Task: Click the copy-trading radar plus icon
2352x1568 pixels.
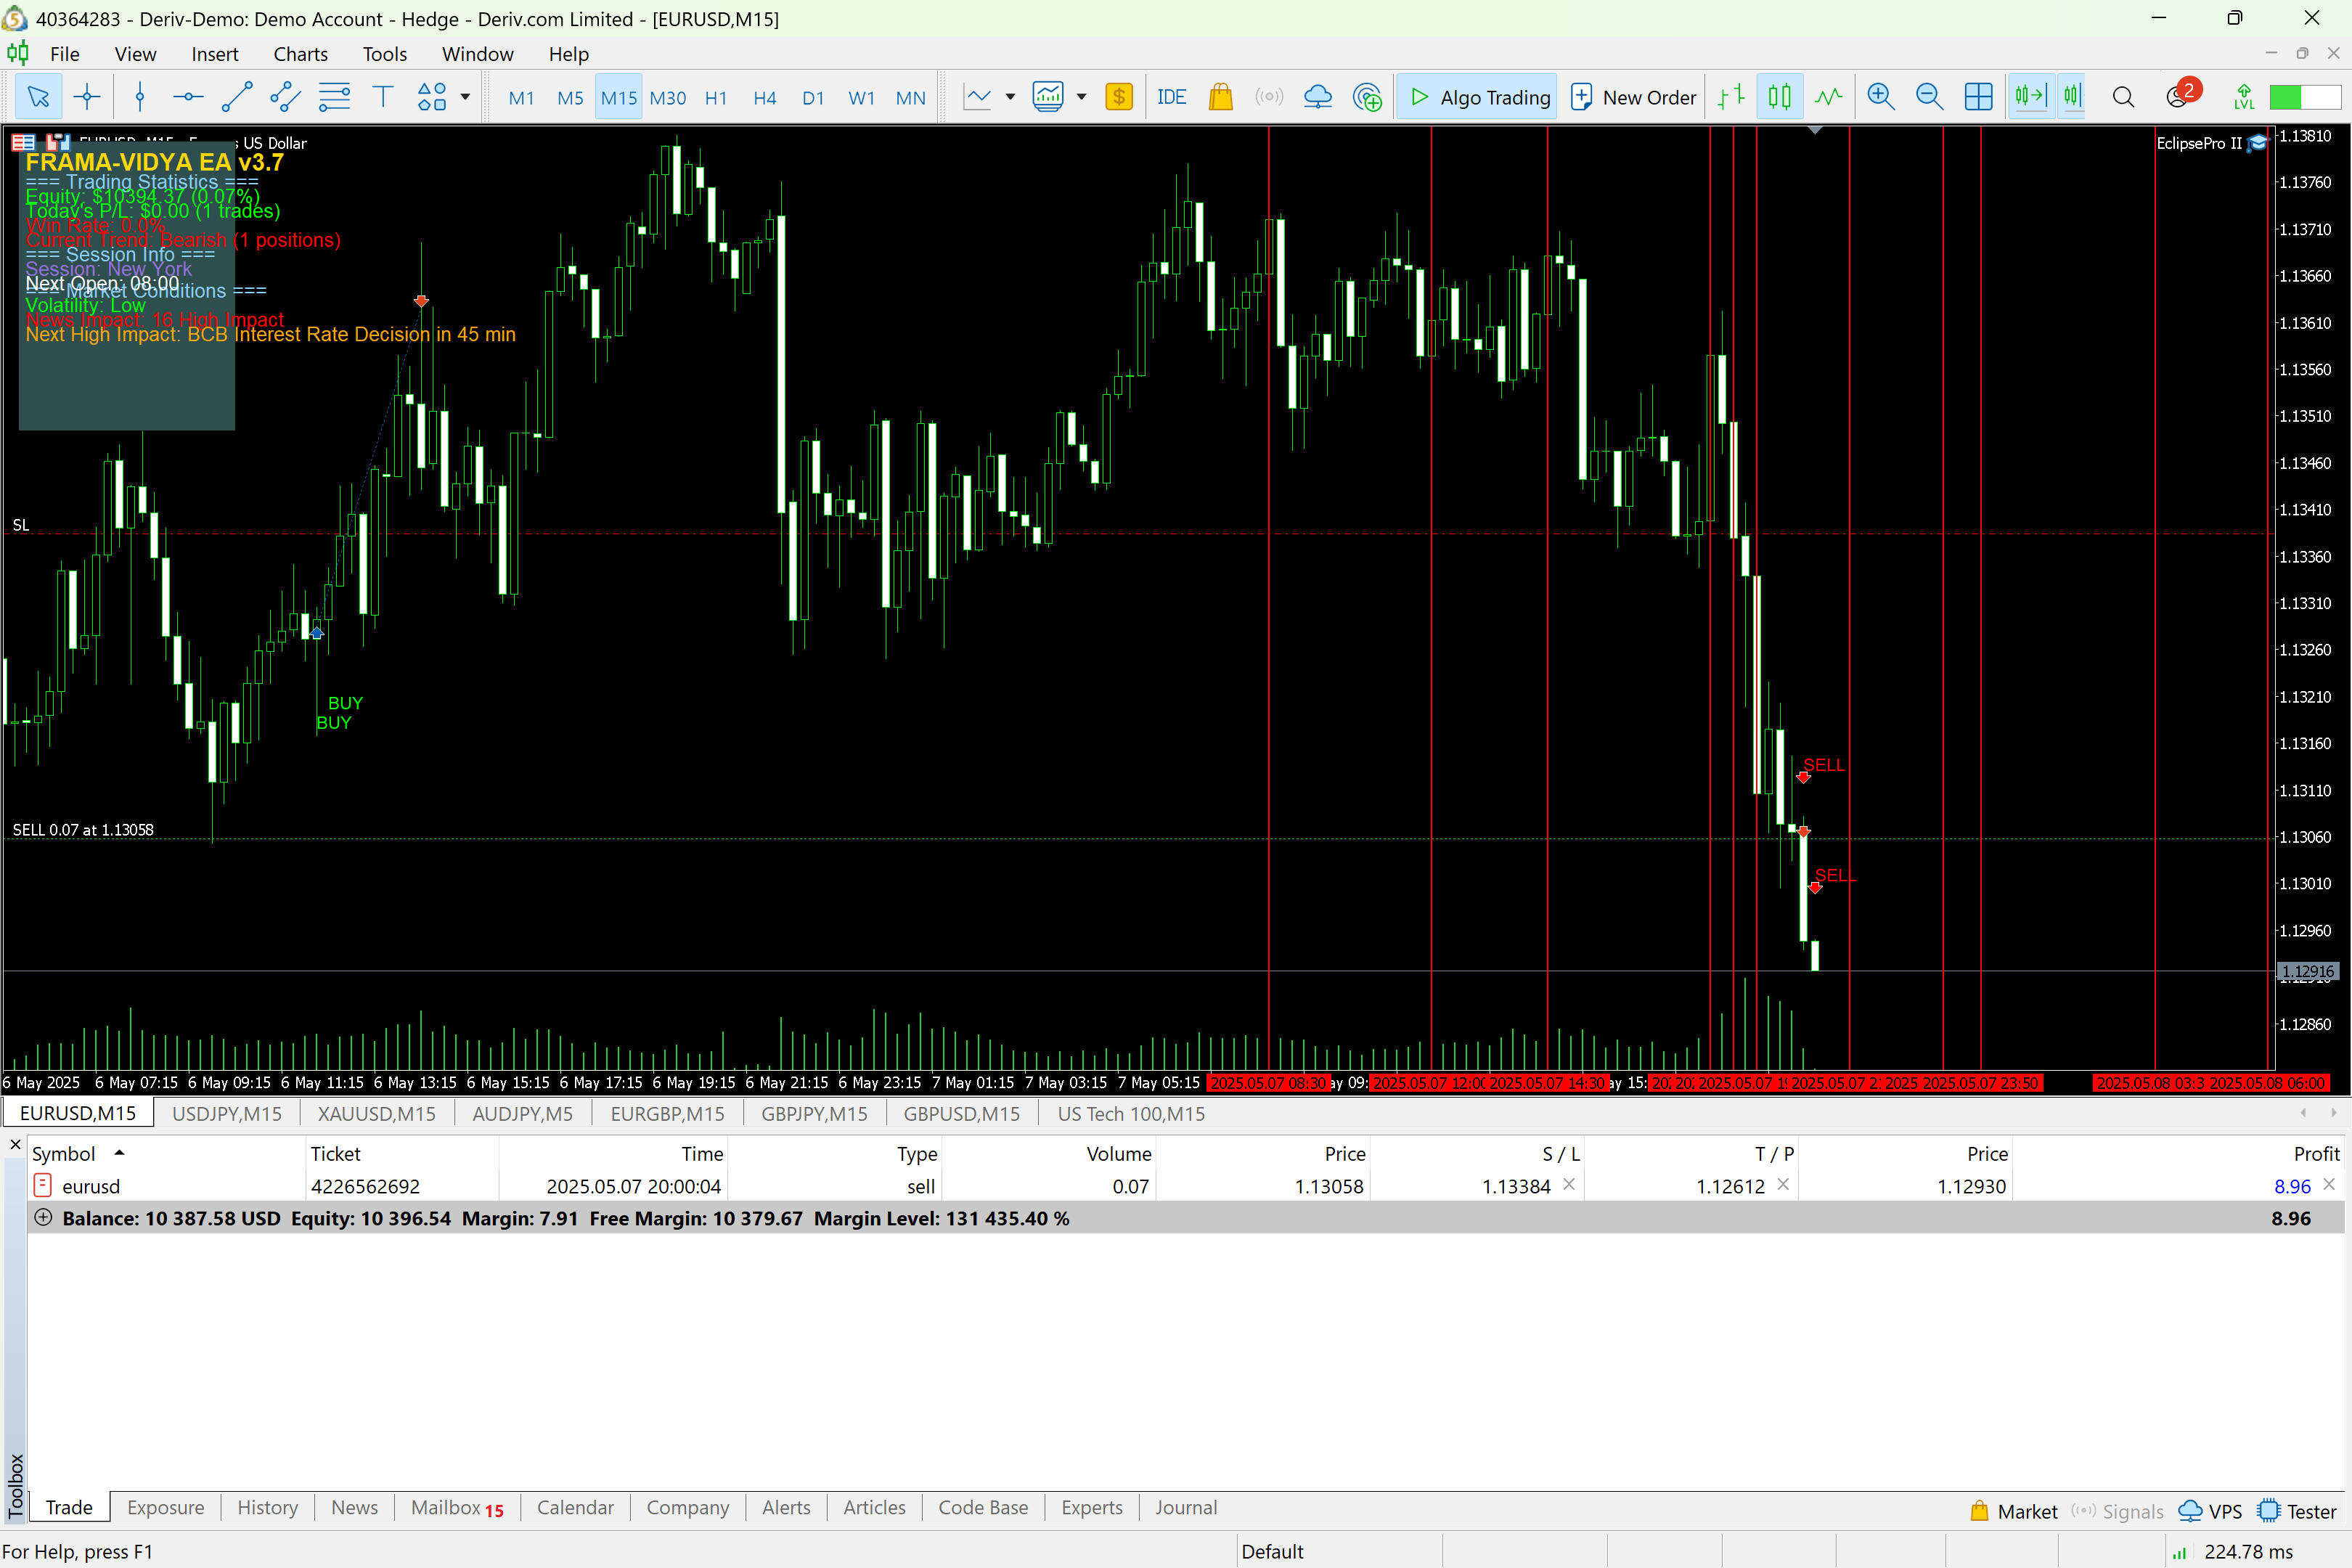Action: point(1367,97)
